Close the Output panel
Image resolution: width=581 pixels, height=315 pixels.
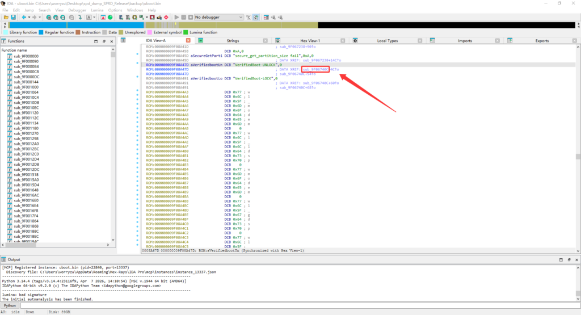pyautogui.click(x=576, y=260)
